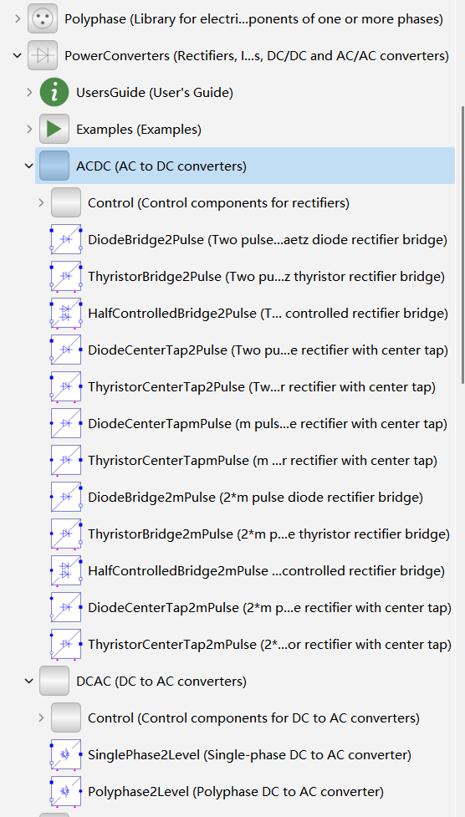
Task: Click the HalfControlledBridge2mPulse component icon
Action: 66,570
